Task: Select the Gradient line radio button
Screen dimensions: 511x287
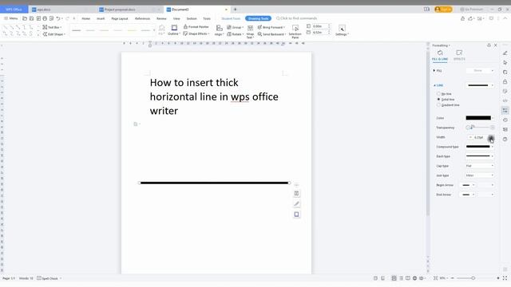Action: (438, 104)
